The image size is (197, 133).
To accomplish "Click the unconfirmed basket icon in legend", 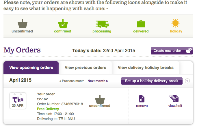I will [22, 24].
